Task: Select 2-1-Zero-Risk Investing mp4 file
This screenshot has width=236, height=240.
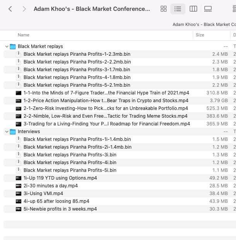Action: pos(120,108)
